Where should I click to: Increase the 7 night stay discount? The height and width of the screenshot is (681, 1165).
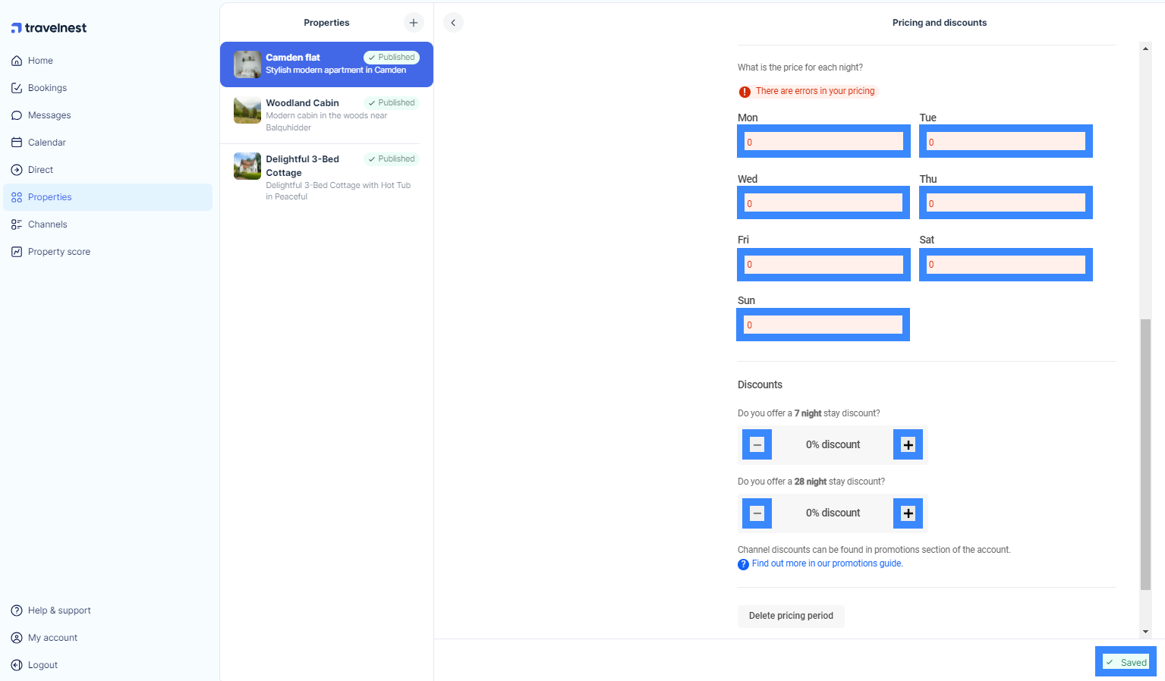point(908,445)
